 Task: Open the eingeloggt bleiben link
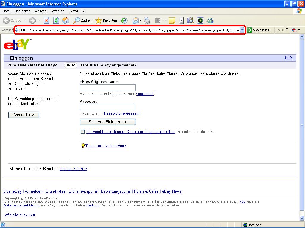pos(131,132)
